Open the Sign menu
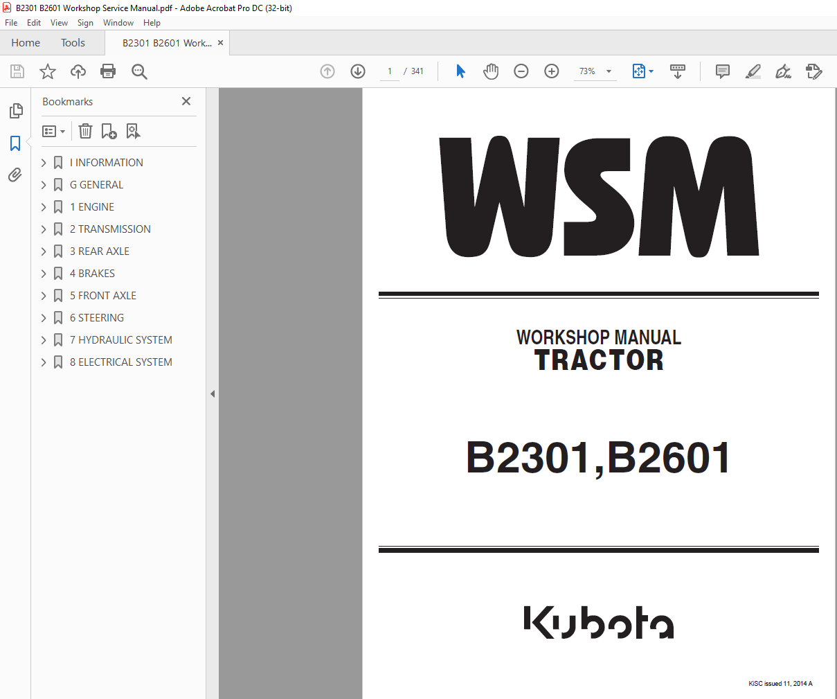 click(x=85, y=23)
